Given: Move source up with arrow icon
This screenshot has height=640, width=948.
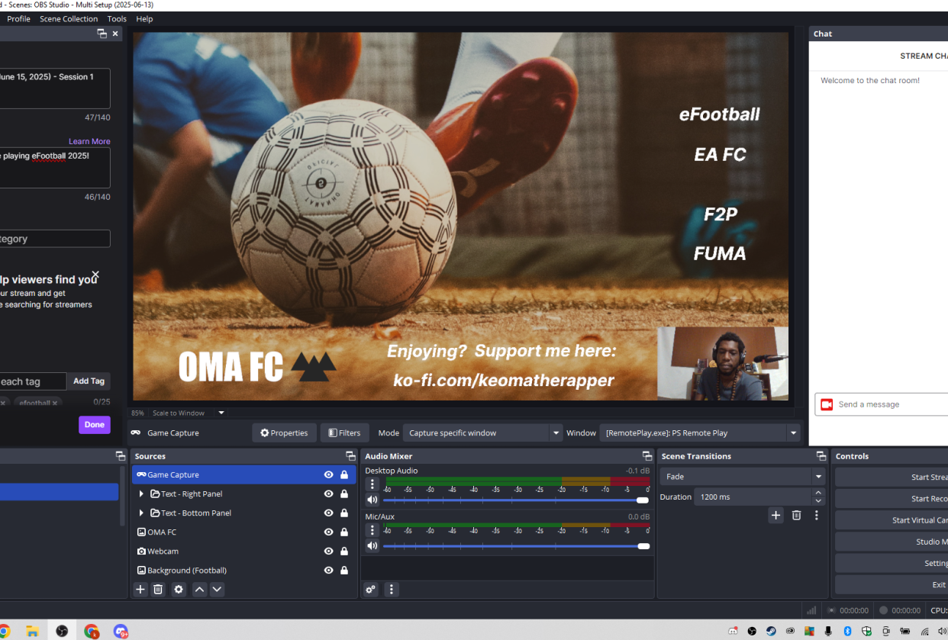Looking at the screenshot, I should point(199,590).
